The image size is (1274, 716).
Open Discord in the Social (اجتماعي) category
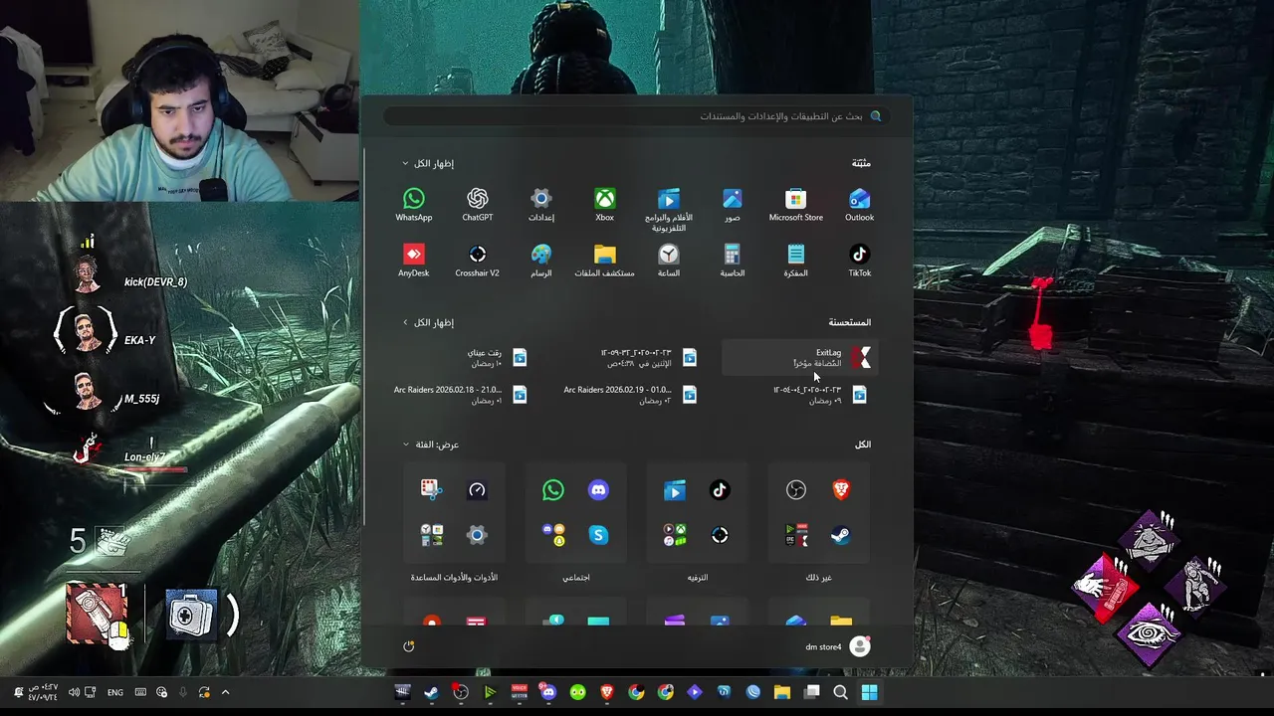coord(598,489)
